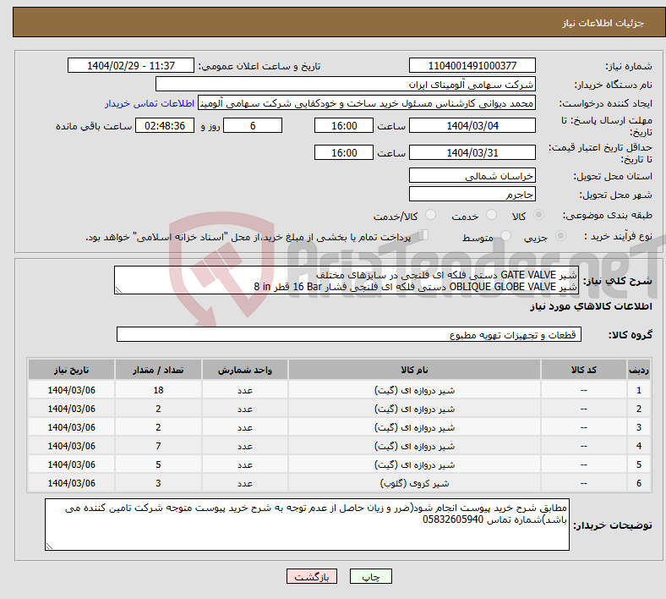Click the delivery province field خراسان شمالی
666x599 pixels.
[472, 176]
